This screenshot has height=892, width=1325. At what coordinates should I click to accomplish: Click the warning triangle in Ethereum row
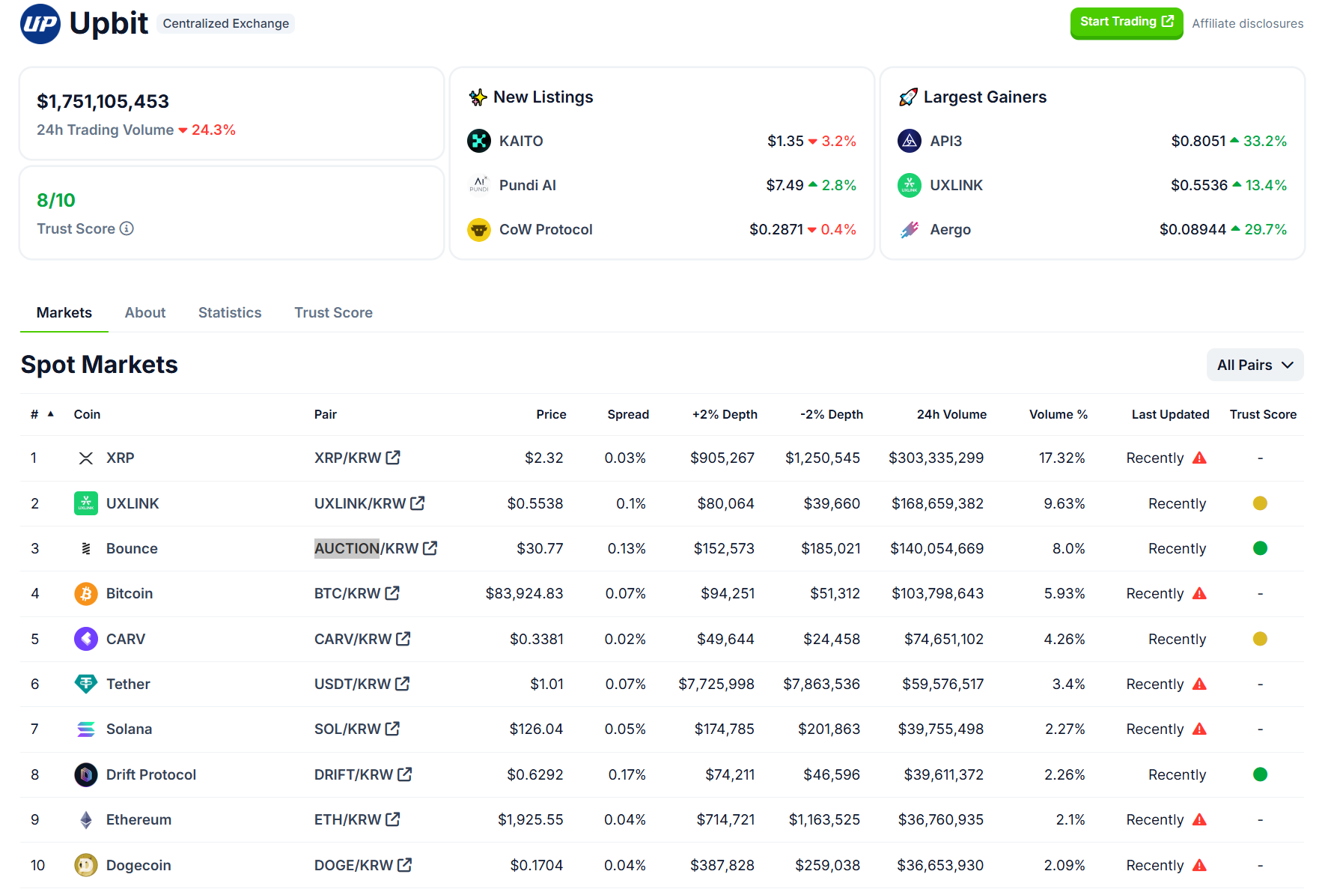coord(1199,819)
